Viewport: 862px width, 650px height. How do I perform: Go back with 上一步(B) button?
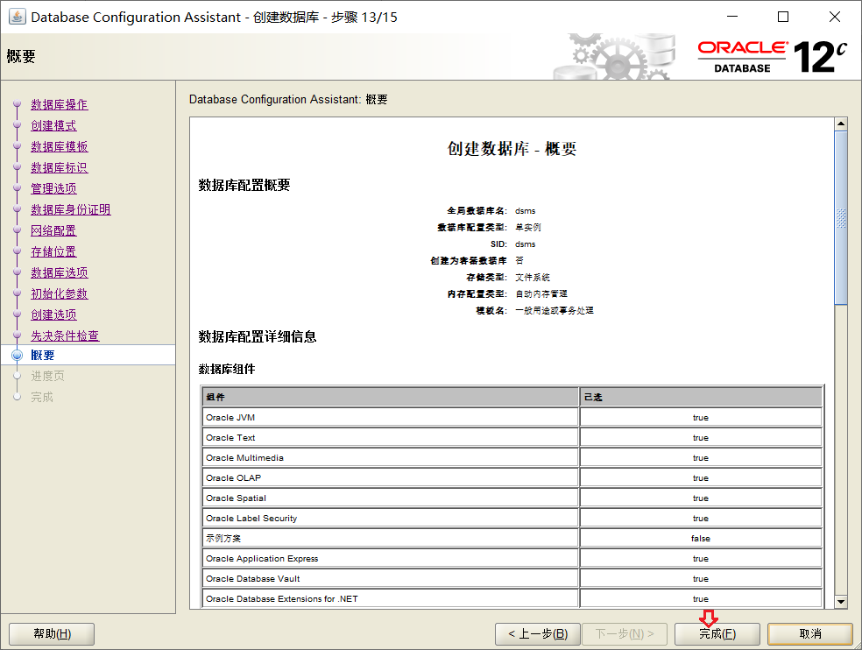tap(538, 634)
